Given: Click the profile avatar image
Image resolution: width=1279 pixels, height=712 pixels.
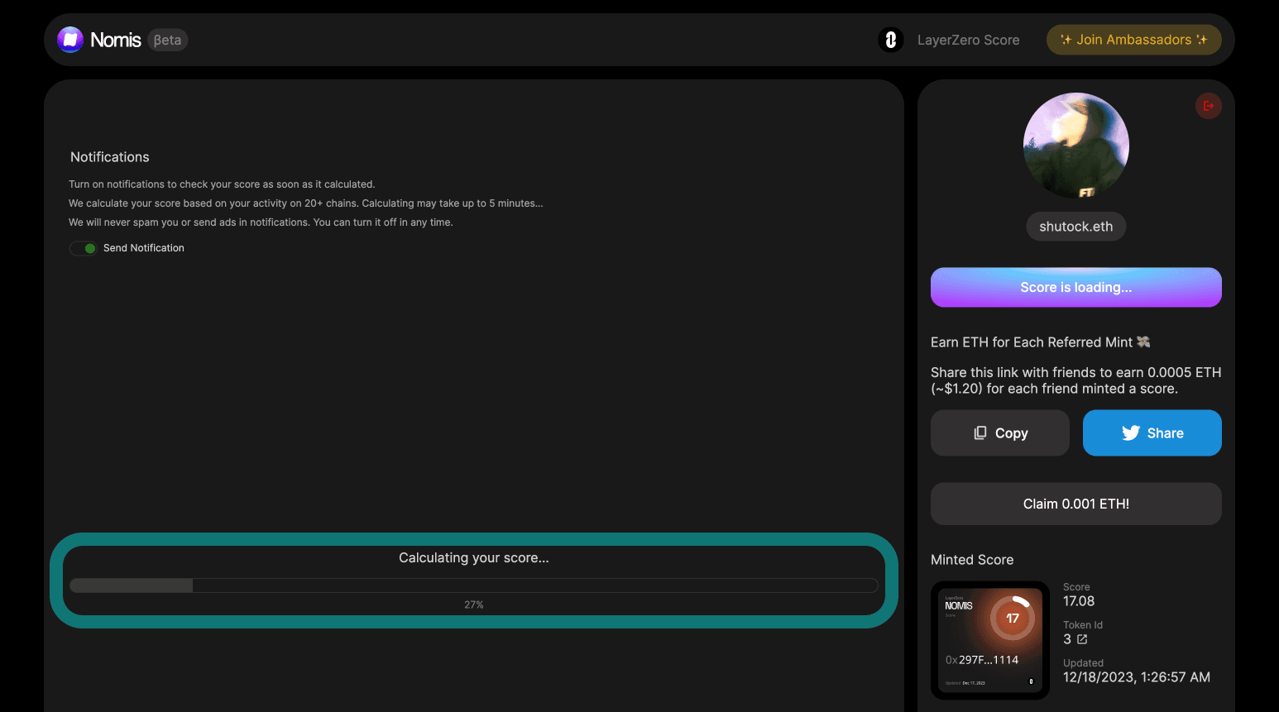Looking at the screenshot, I should (x=1075, y=146).
